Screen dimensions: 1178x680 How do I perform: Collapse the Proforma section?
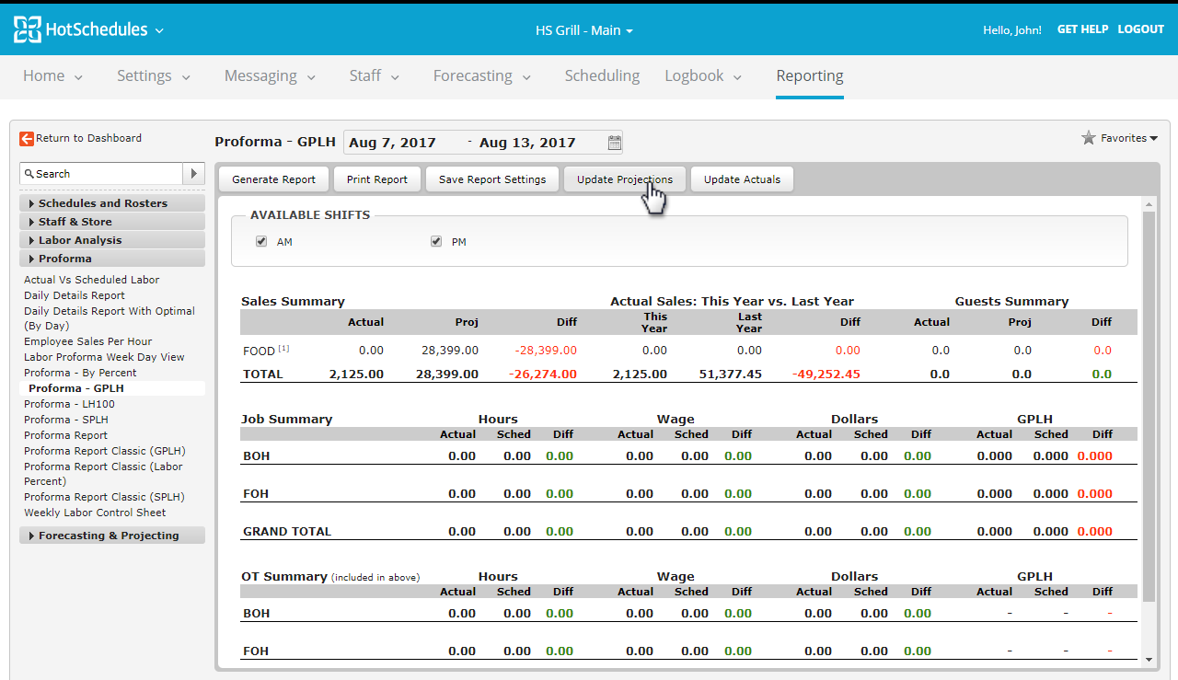coord(112,259)
